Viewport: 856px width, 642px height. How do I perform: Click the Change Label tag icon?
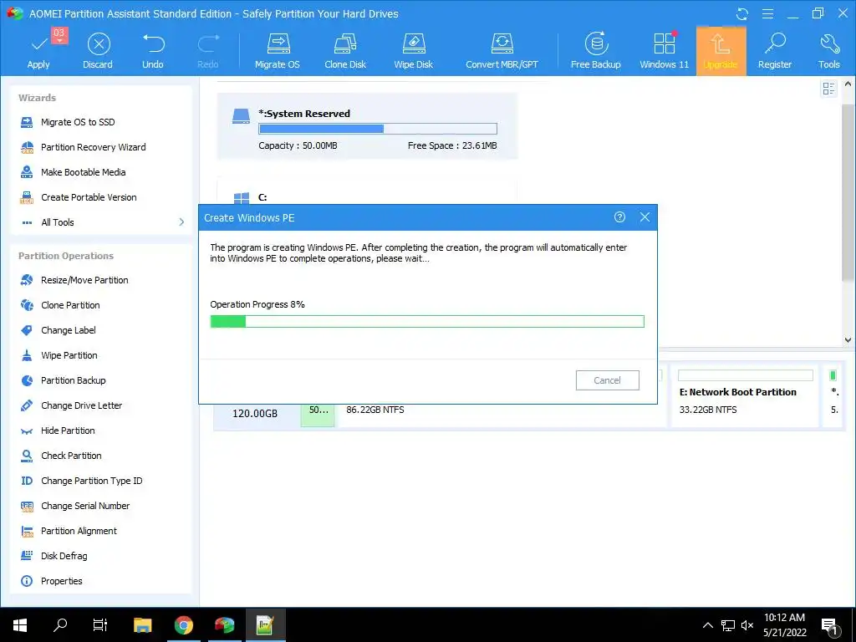tap(27, 330)
